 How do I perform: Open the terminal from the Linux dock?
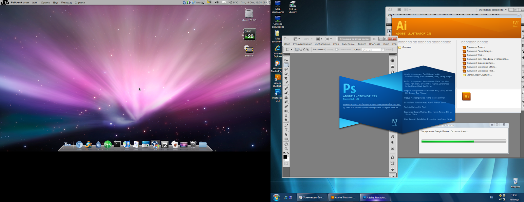point(117,144)
